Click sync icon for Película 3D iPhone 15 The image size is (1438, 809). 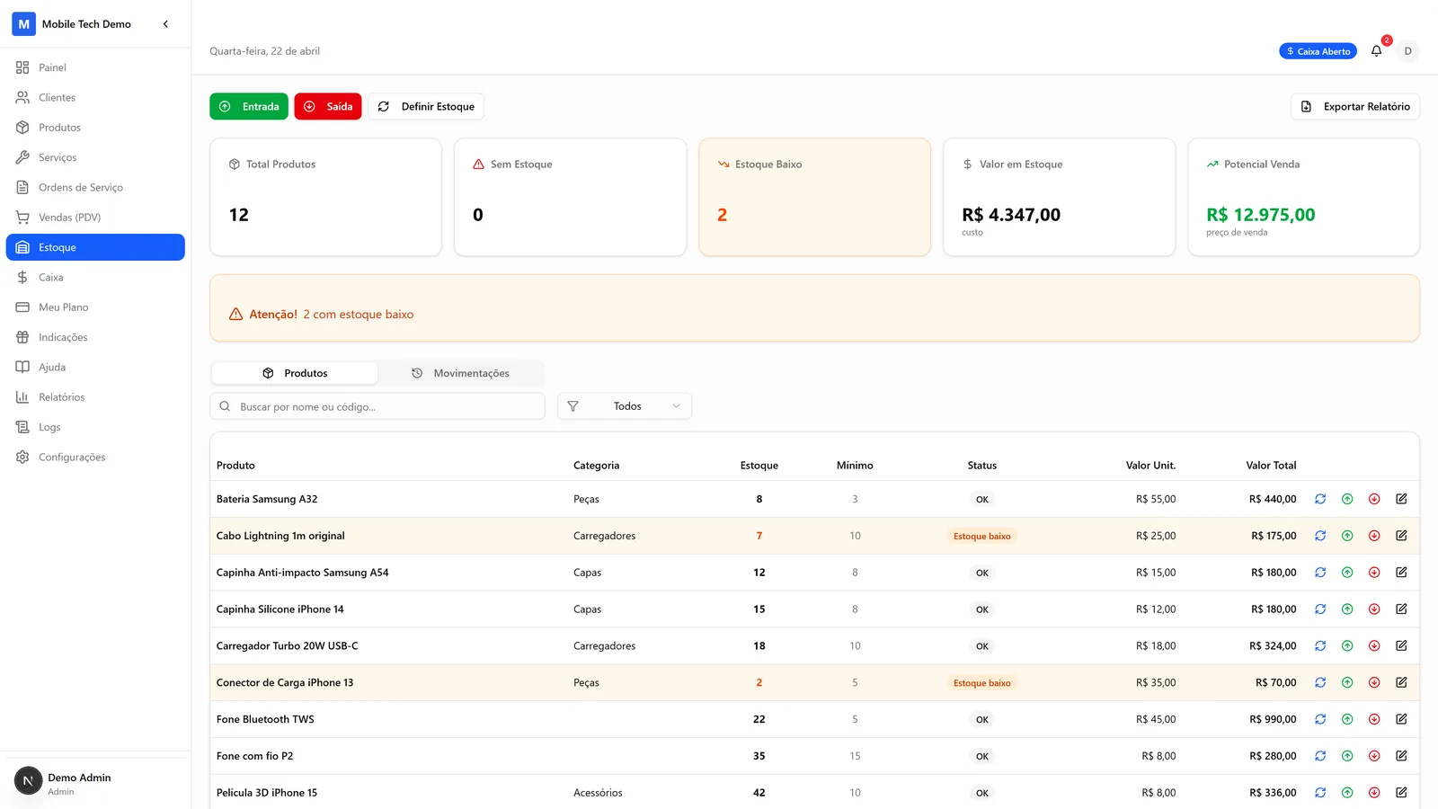[1320, 793]
